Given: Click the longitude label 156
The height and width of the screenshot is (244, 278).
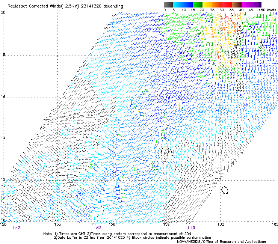Looking at the screenshot, I should (112, 224).
